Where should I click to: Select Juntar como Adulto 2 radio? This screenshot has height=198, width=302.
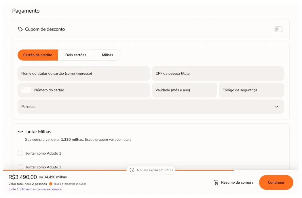click(x=20, y=167)
